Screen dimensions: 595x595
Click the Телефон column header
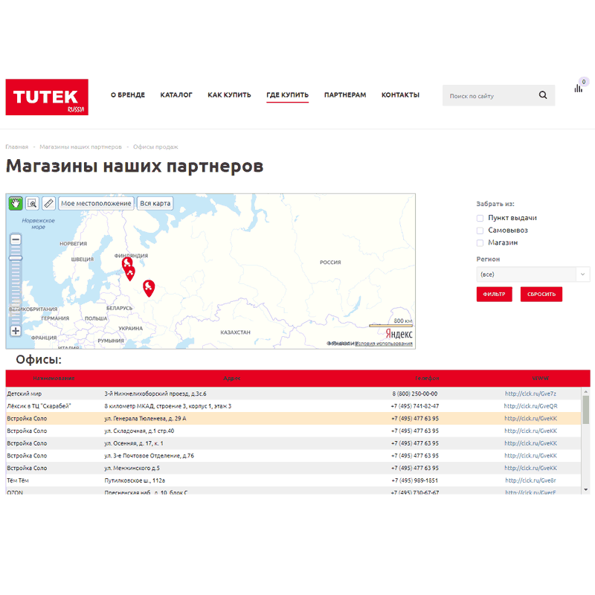[427, 379]
